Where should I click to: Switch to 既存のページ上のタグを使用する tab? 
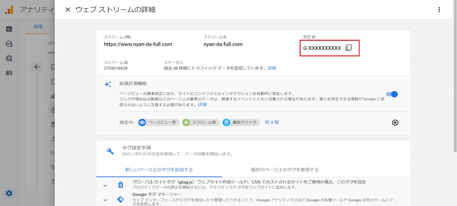pyautogui.click(x=284, y=170)
